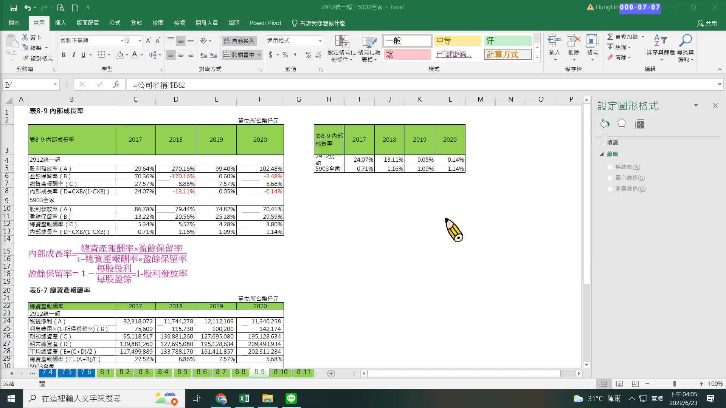Add a new sheet with plus button
The image size is (726, 408).
tap(331, 374)
